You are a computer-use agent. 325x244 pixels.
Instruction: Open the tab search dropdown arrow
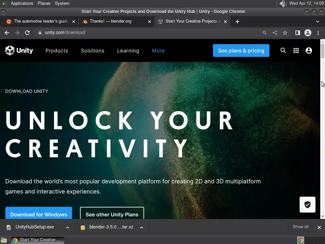coord(317,22)
